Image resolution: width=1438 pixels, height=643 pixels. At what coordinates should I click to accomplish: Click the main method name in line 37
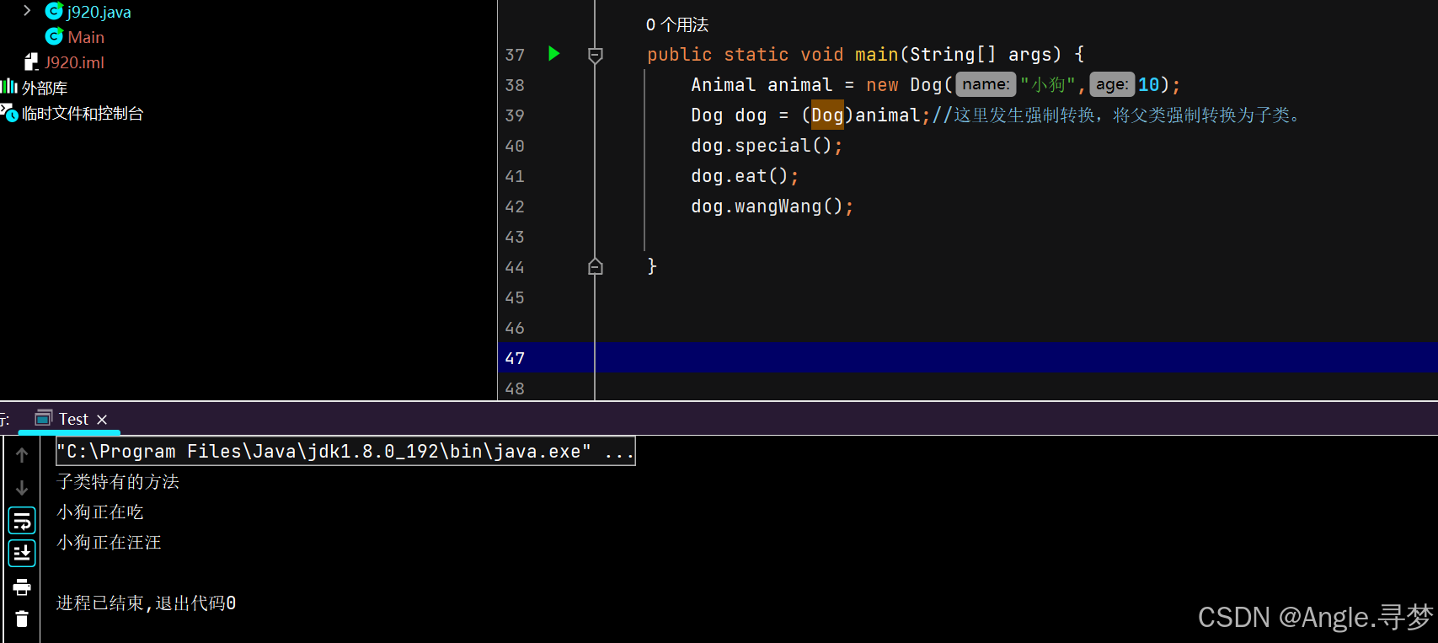[x=876, y=54]
